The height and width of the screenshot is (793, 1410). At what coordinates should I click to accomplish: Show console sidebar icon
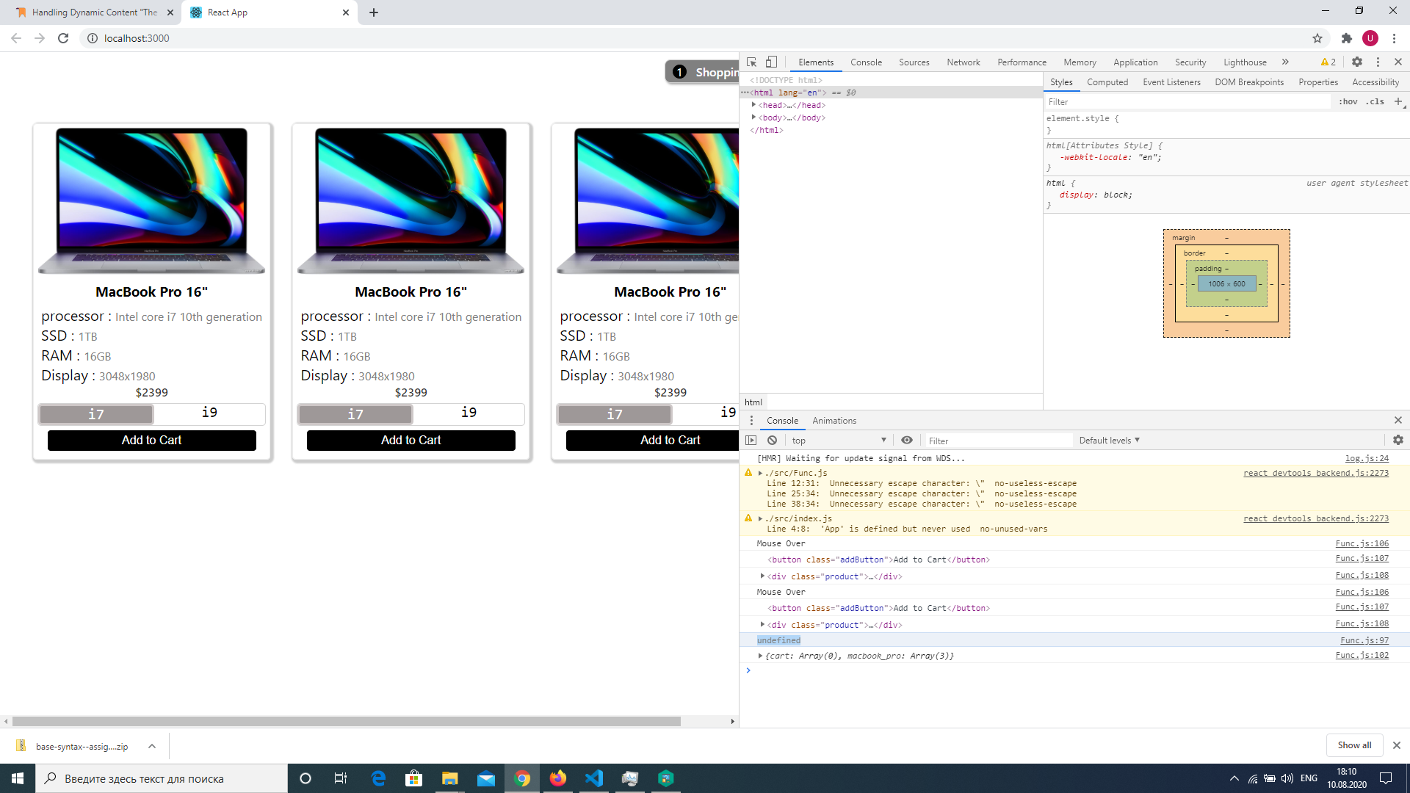pos(751,441)
